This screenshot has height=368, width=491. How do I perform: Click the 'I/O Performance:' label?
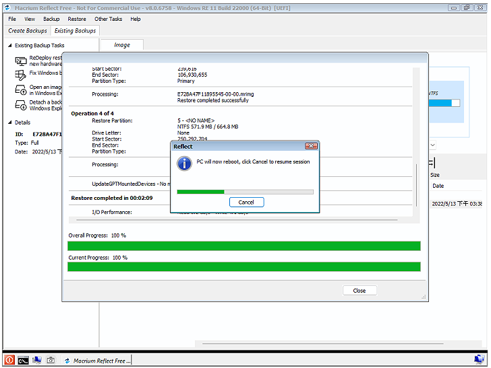(x=112, y=212)
